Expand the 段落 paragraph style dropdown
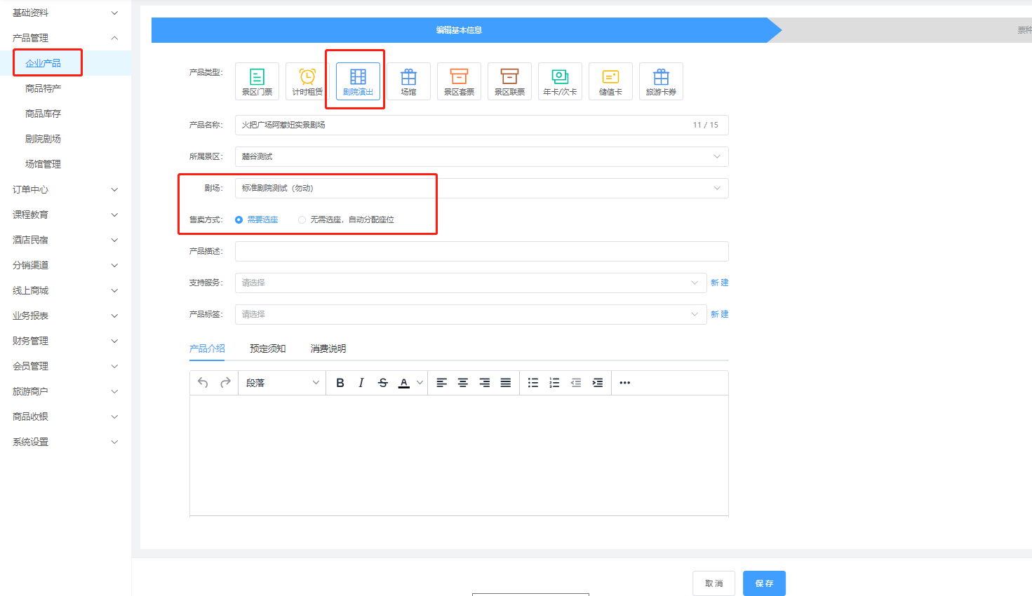Viewport: 1032px width, 596px height. [x=282, y=383]
